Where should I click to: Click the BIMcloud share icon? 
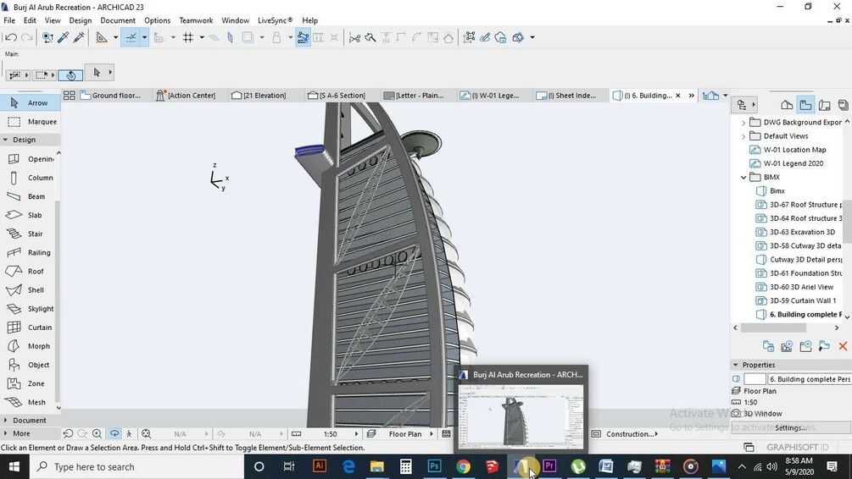coord(501,37)
